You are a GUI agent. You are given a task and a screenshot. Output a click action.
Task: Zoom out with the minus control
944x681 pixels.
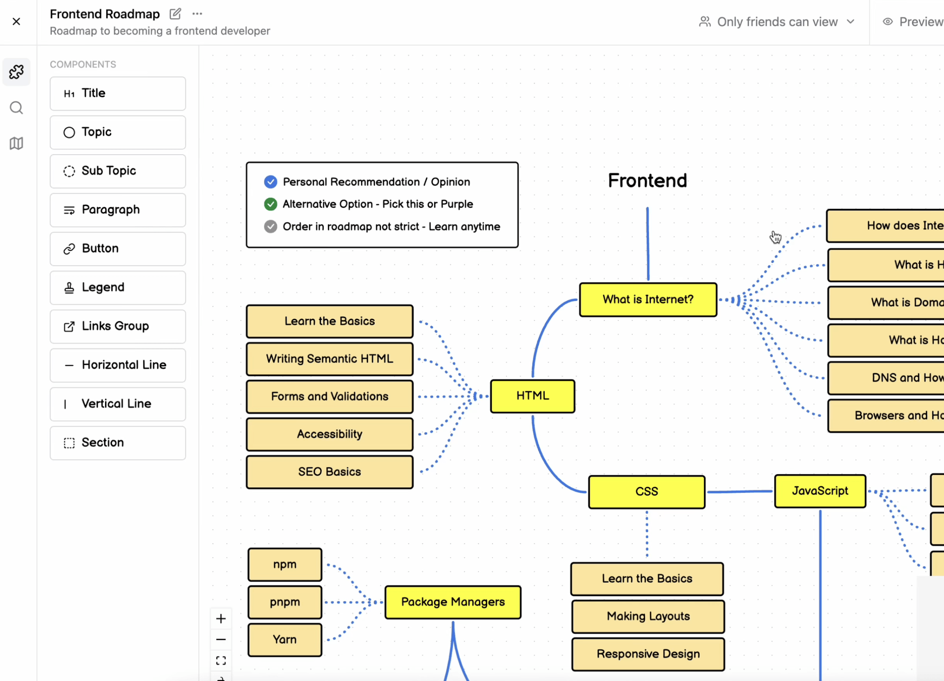(x=221, y=640)
